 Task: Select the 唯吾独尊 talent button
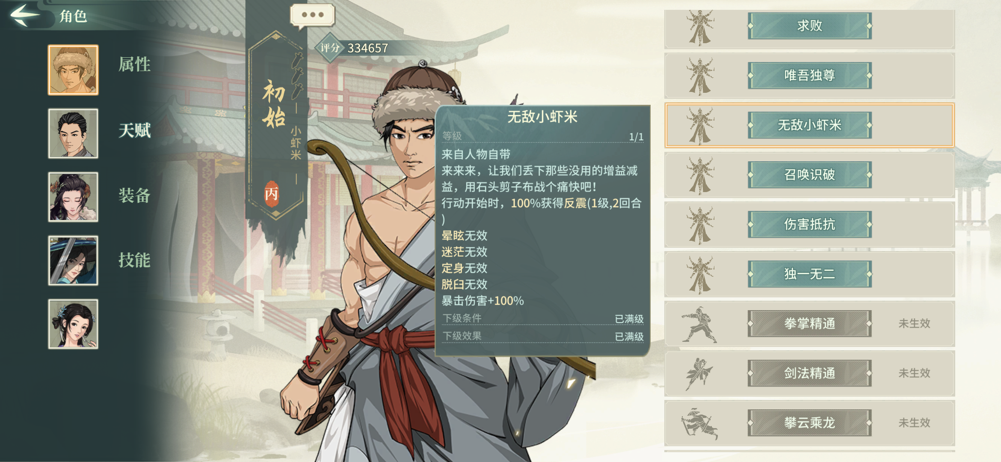click(x=809, y=75)
